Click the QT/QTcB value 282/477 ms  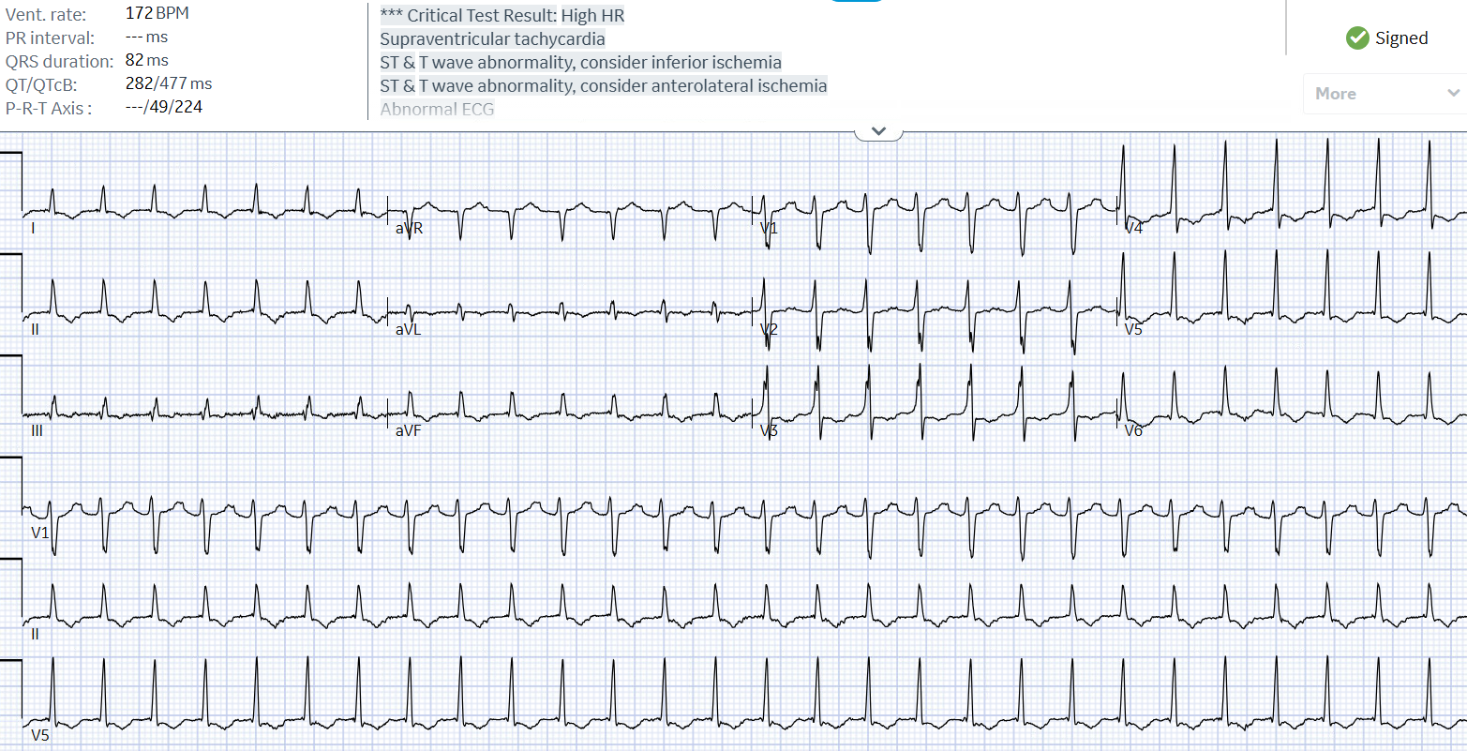(169, 84)
